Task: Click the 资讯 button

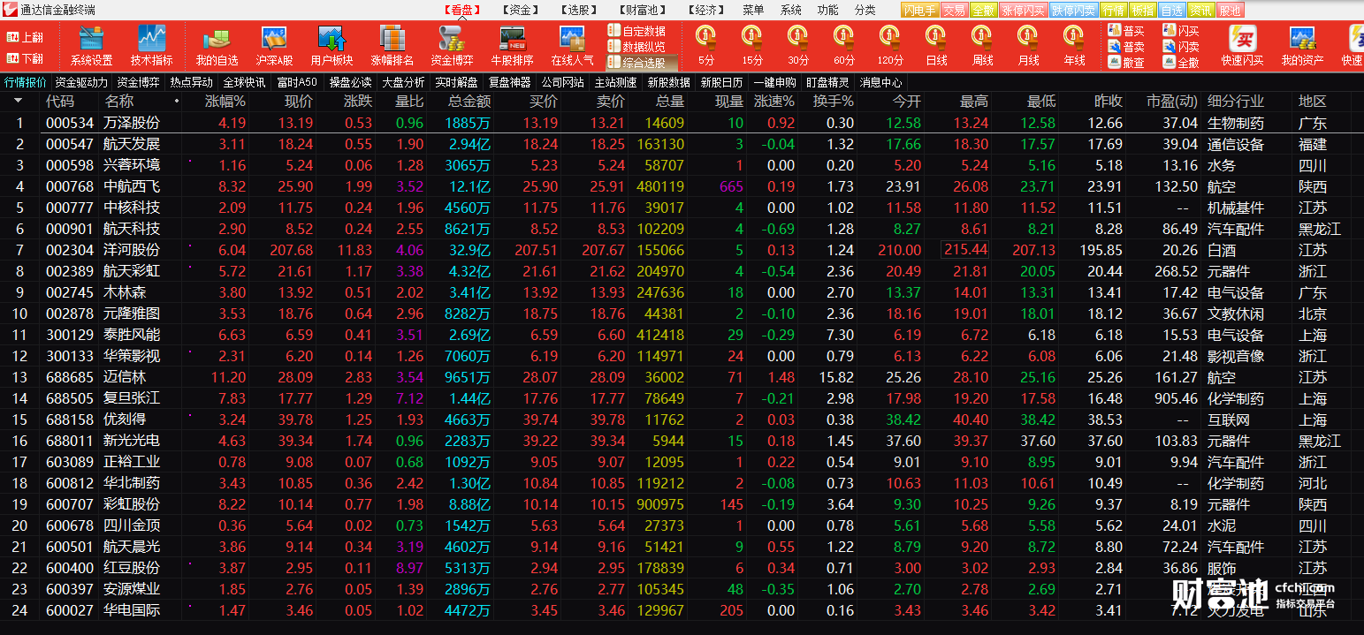Action: [x=1200, y=11]
